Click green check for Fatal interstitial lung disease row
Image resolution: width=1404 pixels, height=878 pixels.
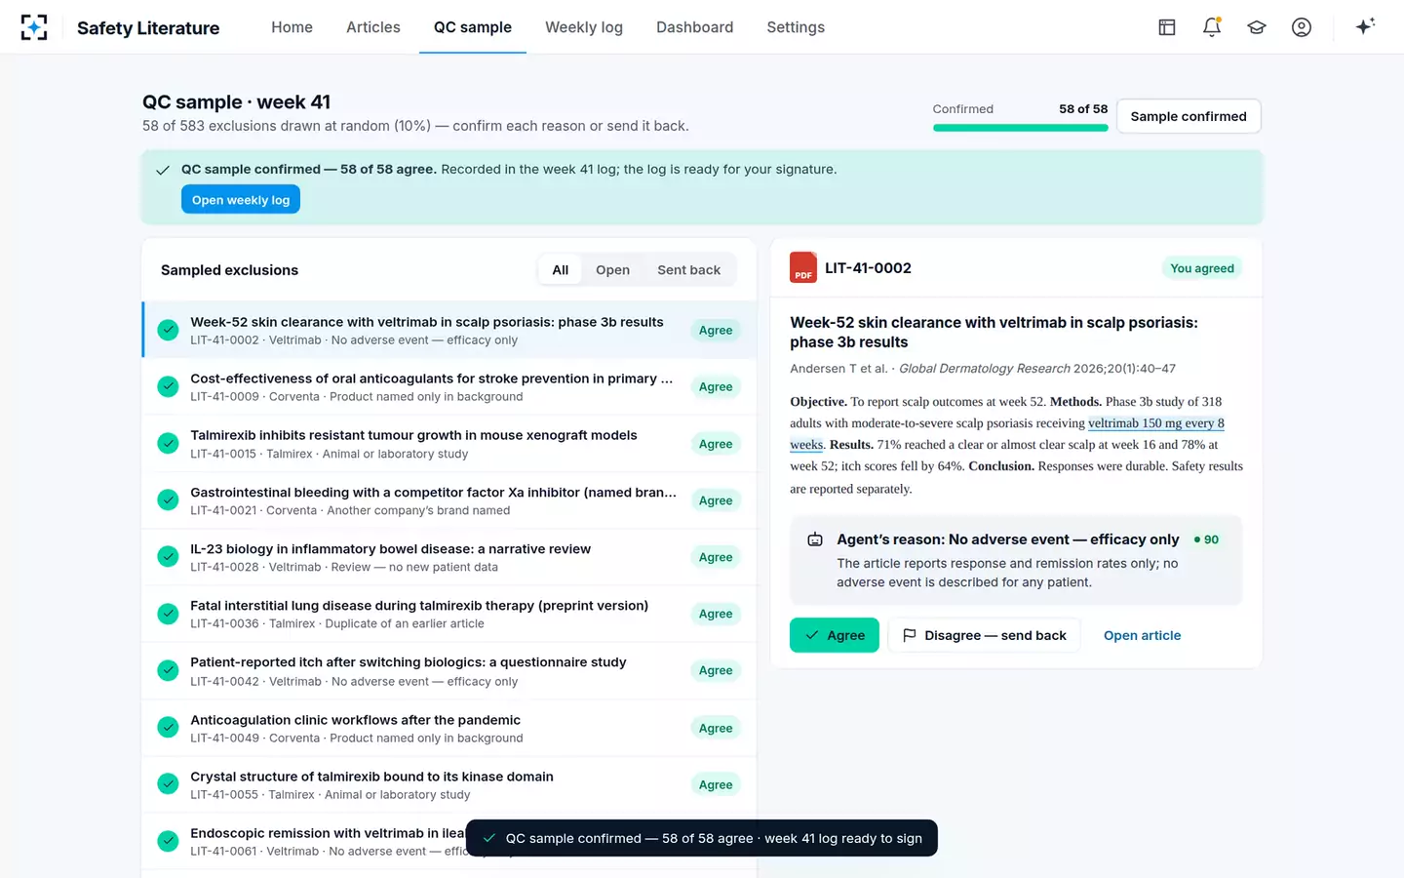169,614
